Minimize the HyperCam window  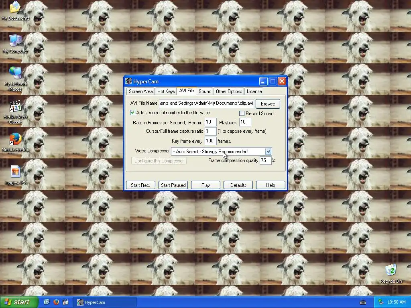click(263, 81)
